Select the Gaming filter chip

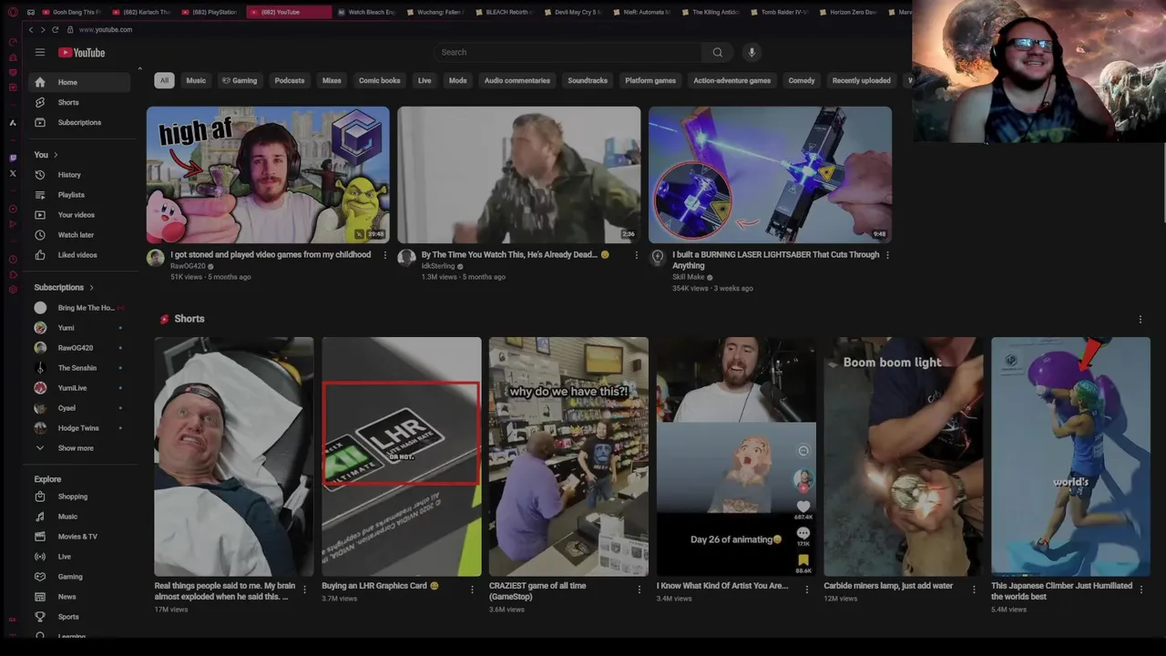240,80
